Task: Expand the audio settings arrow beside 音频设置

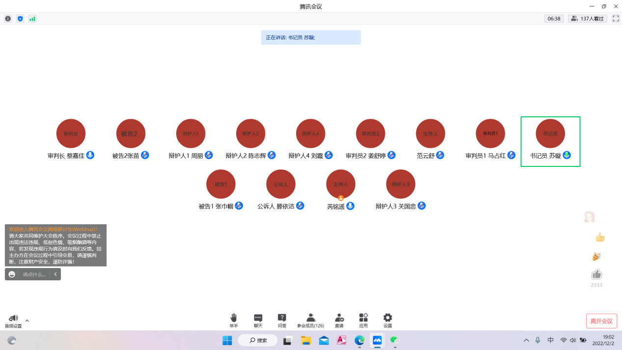Action: point(27,321)
